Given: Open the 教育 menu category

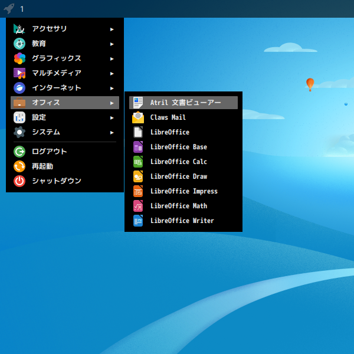Looking at the screenshot, I should 39,44.
